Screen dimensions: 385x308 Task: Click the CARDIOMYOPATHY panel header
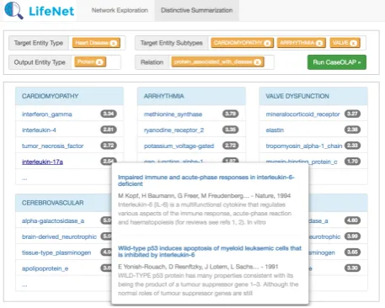[69, 96]
